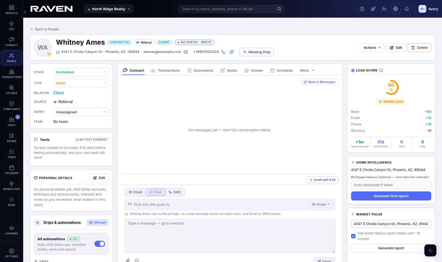Screen dimensions: 442x262
Task: Open the Agent Unassigned dropdown
Action: pyautogui.click(x=81, y=112)
